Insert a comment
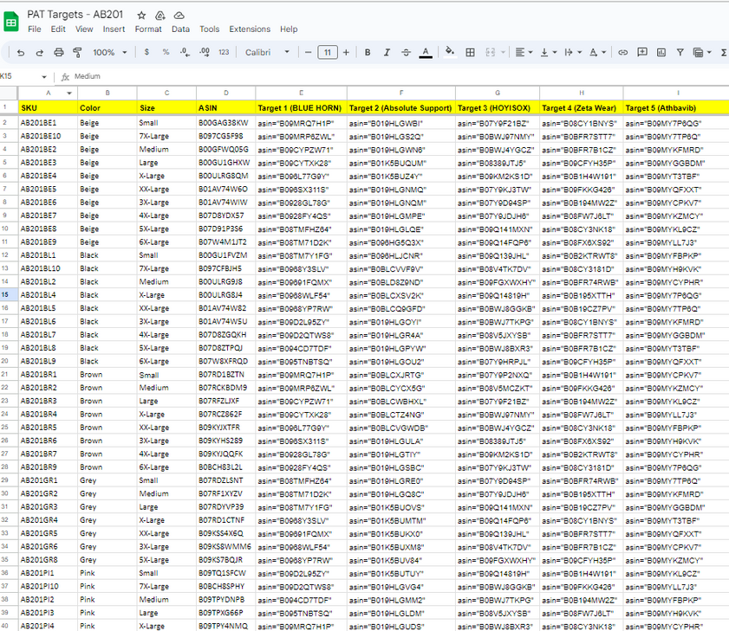729x631 pixels. tap(642, 53)
